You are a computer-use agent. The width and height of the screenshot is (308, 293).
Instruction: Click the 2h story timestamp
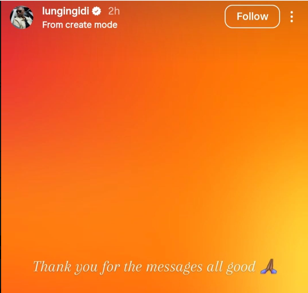pos(114,11)
